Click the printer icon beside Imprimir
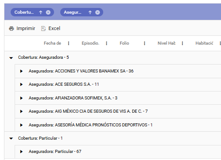The image size is (221, 160). point(12,28)
